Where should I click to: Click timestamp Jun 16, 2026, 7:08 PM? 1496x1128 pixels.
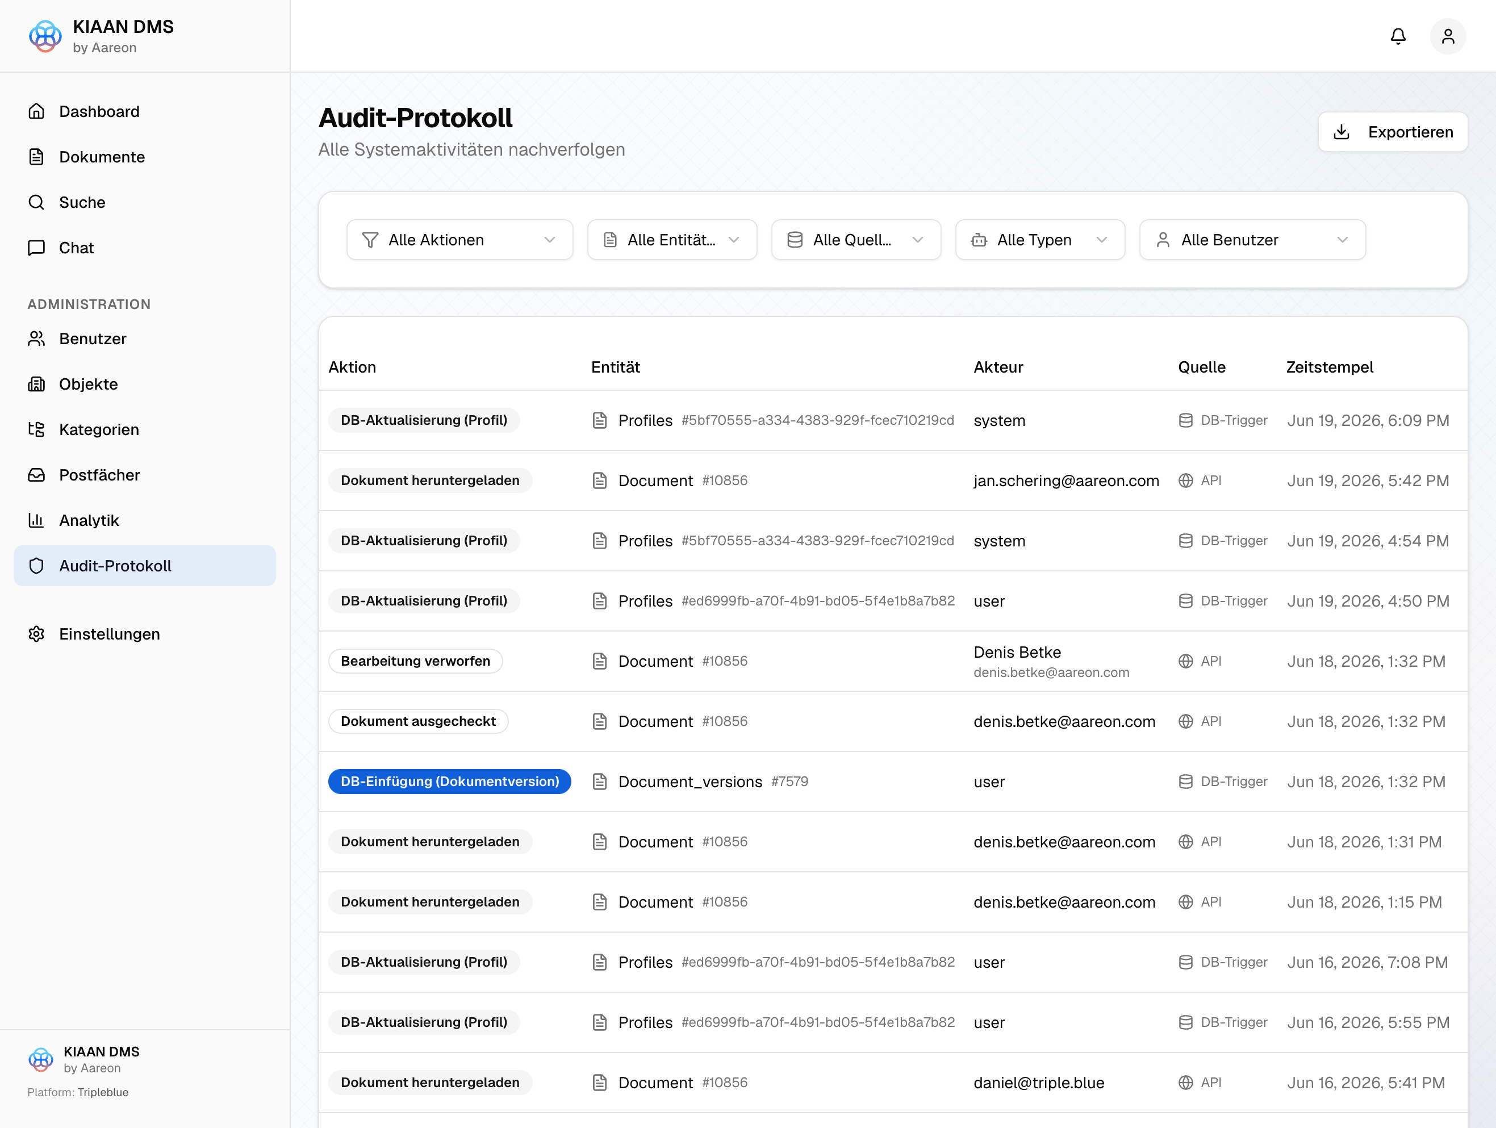point(1368,962)
